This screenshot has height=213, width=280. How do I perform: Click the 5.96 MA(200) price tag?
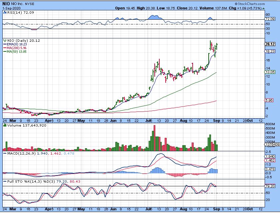tap(269, 100)
